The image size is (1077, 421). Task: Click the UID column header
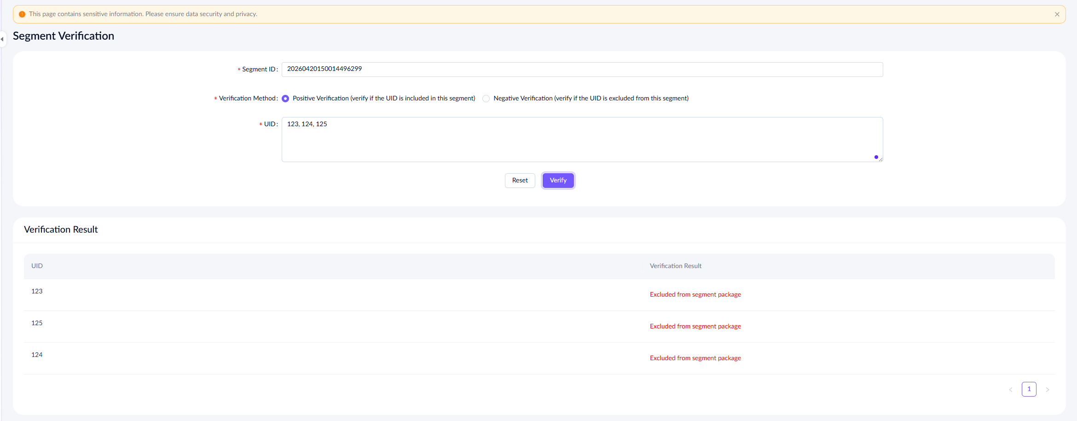pos(37,266)
